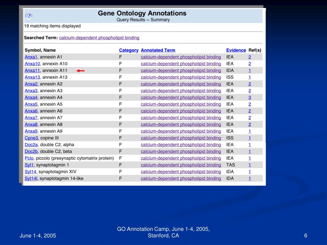This screenshot has width=327, height=245.
Task: Open the annotated term link in Syt14l row
Action: point(181,178)
